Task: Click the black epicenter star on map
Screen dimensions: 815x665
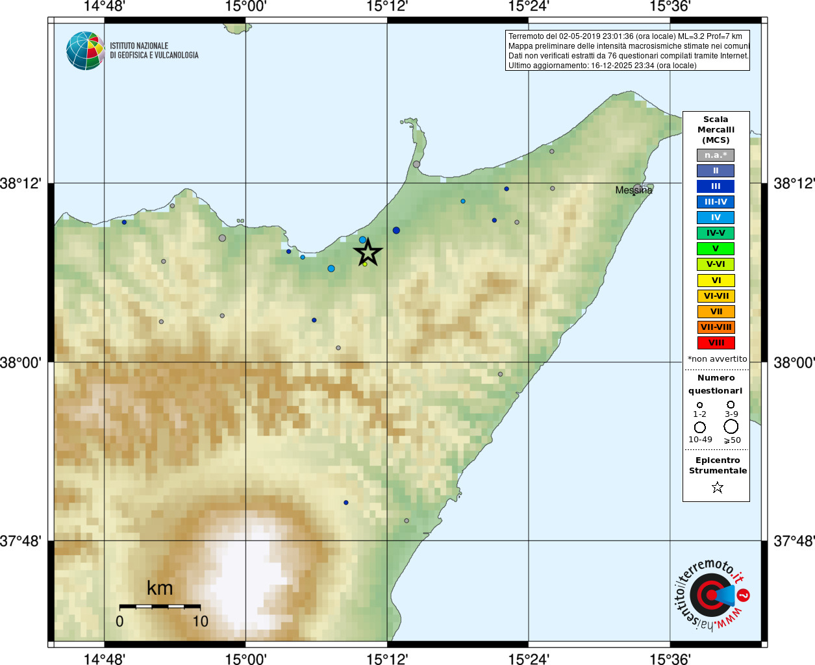Action: 368,253
